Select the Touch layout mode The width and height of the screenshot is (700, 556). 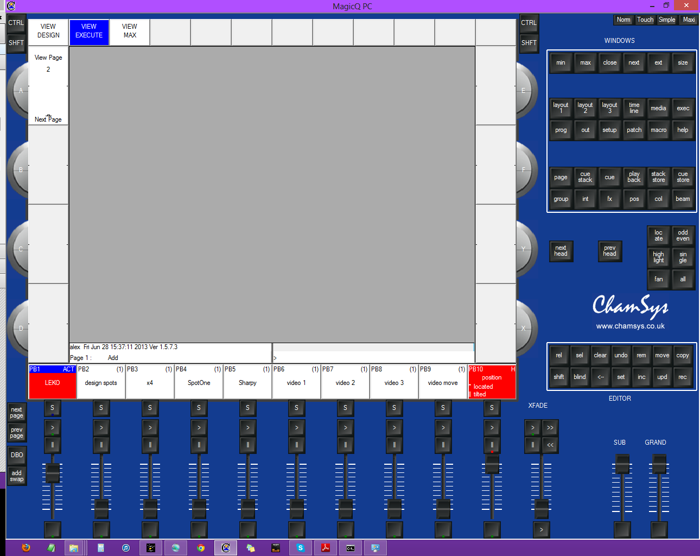point(645,20)
